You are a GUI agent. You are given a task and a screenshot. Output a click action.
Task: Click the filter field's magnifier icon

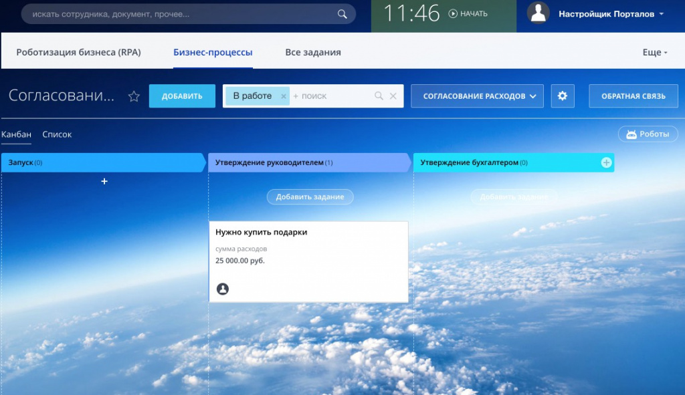click(379, 96)
